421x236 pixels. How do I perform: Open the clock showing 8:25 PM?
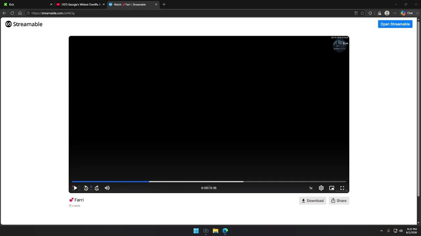point(411,231)
